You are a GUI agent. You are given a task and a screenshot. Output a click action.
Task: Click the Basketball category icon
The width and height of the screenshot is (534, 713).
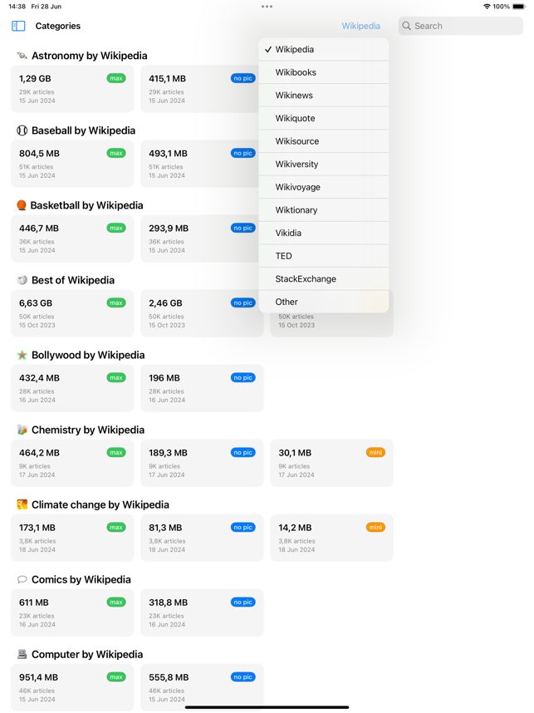22,205
